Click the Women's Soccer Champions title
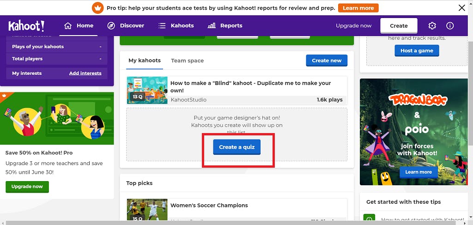The image size is (473, 225). click(209, 206)
